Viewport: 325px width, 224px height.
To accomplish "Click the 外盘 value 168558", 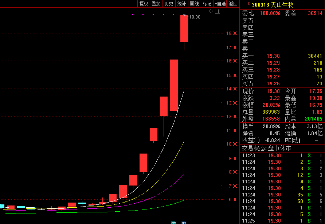I will tap(271, 119).
